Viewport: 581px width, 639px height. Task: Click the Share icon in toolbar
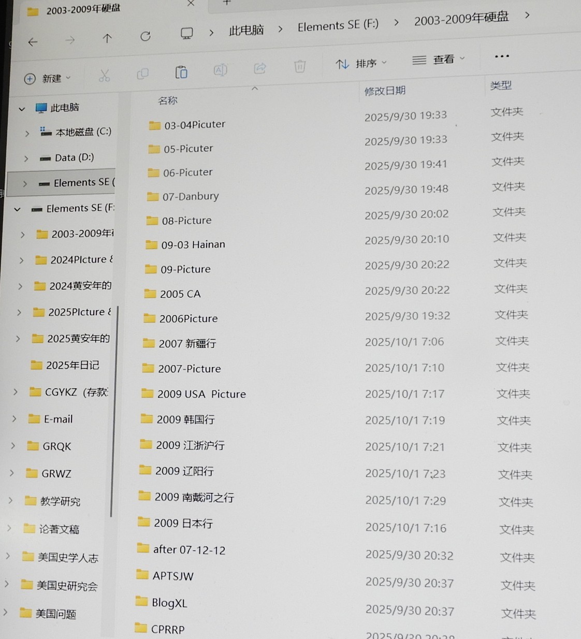pos(260,68)
